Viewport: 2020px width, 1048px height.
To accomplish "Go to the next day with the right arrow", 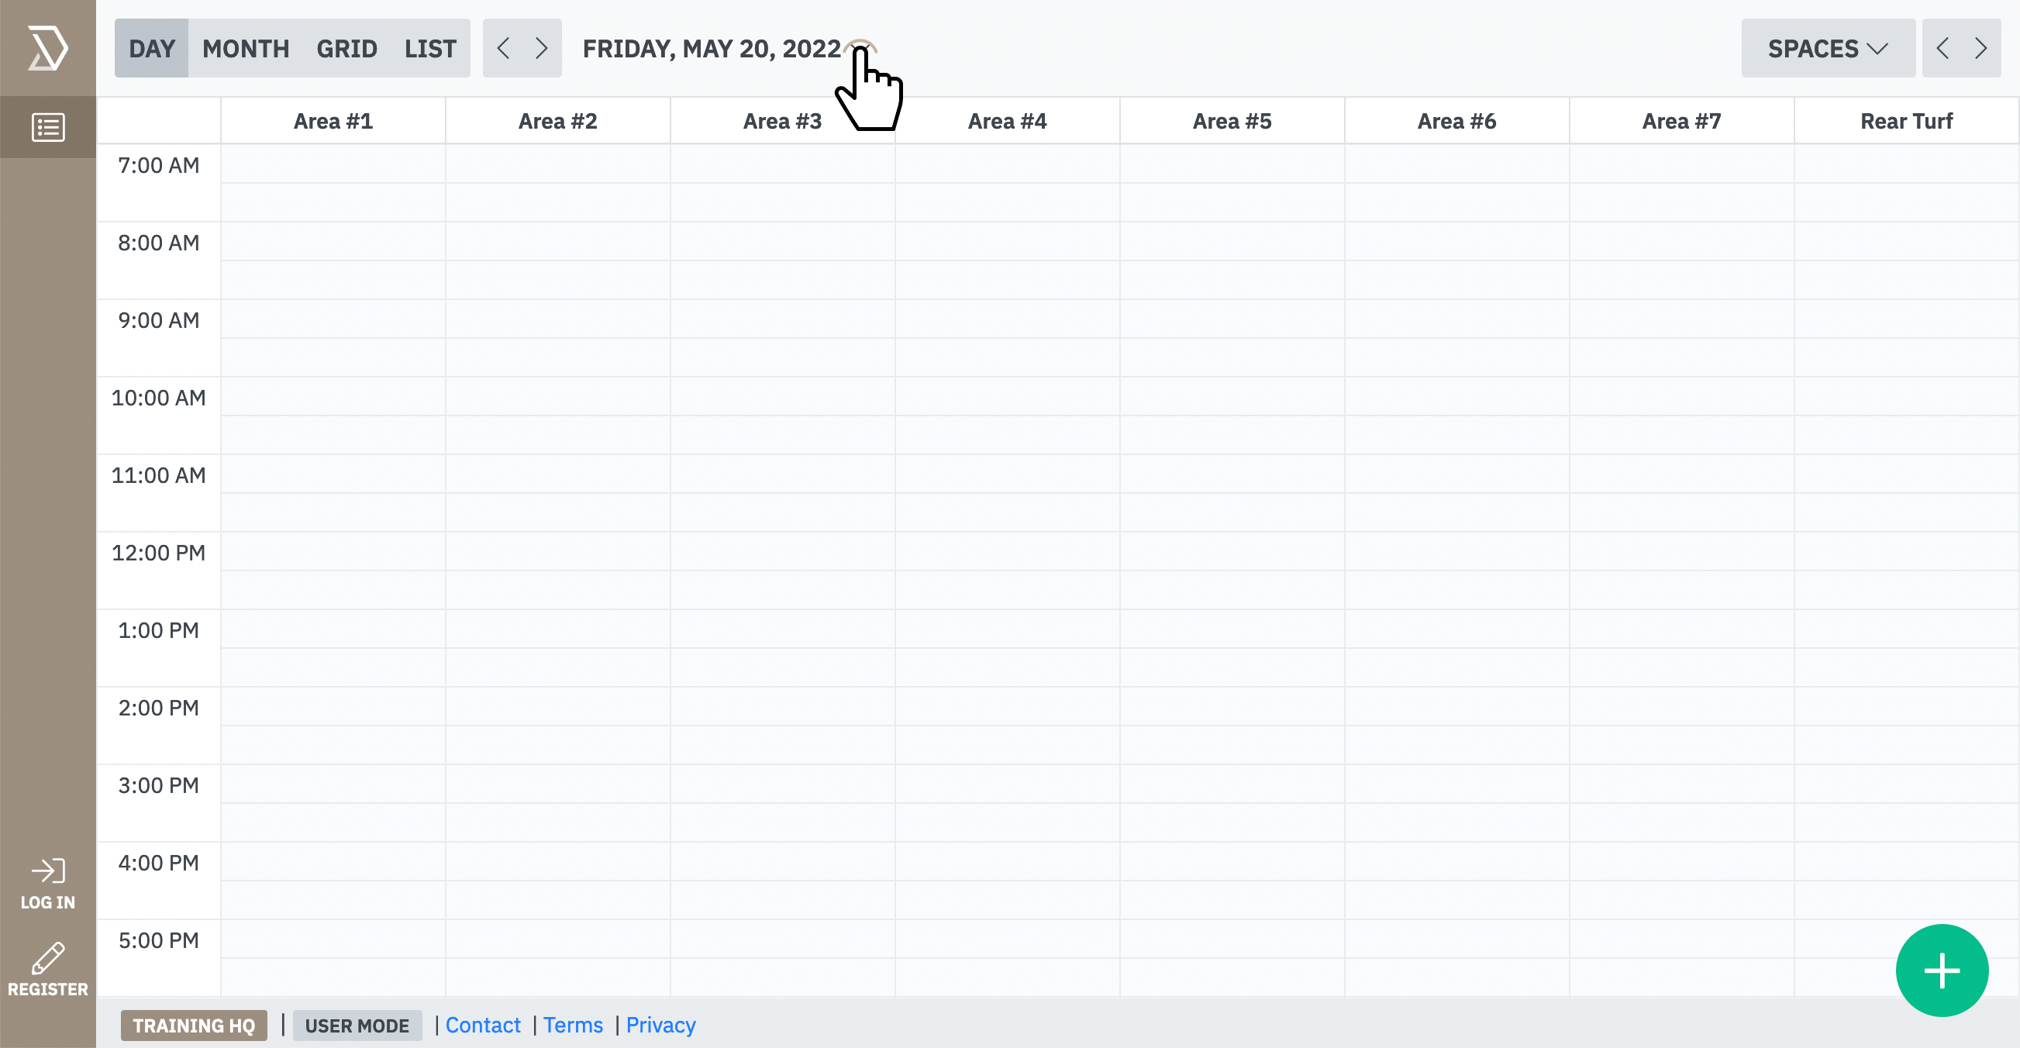I will [542, 48].
